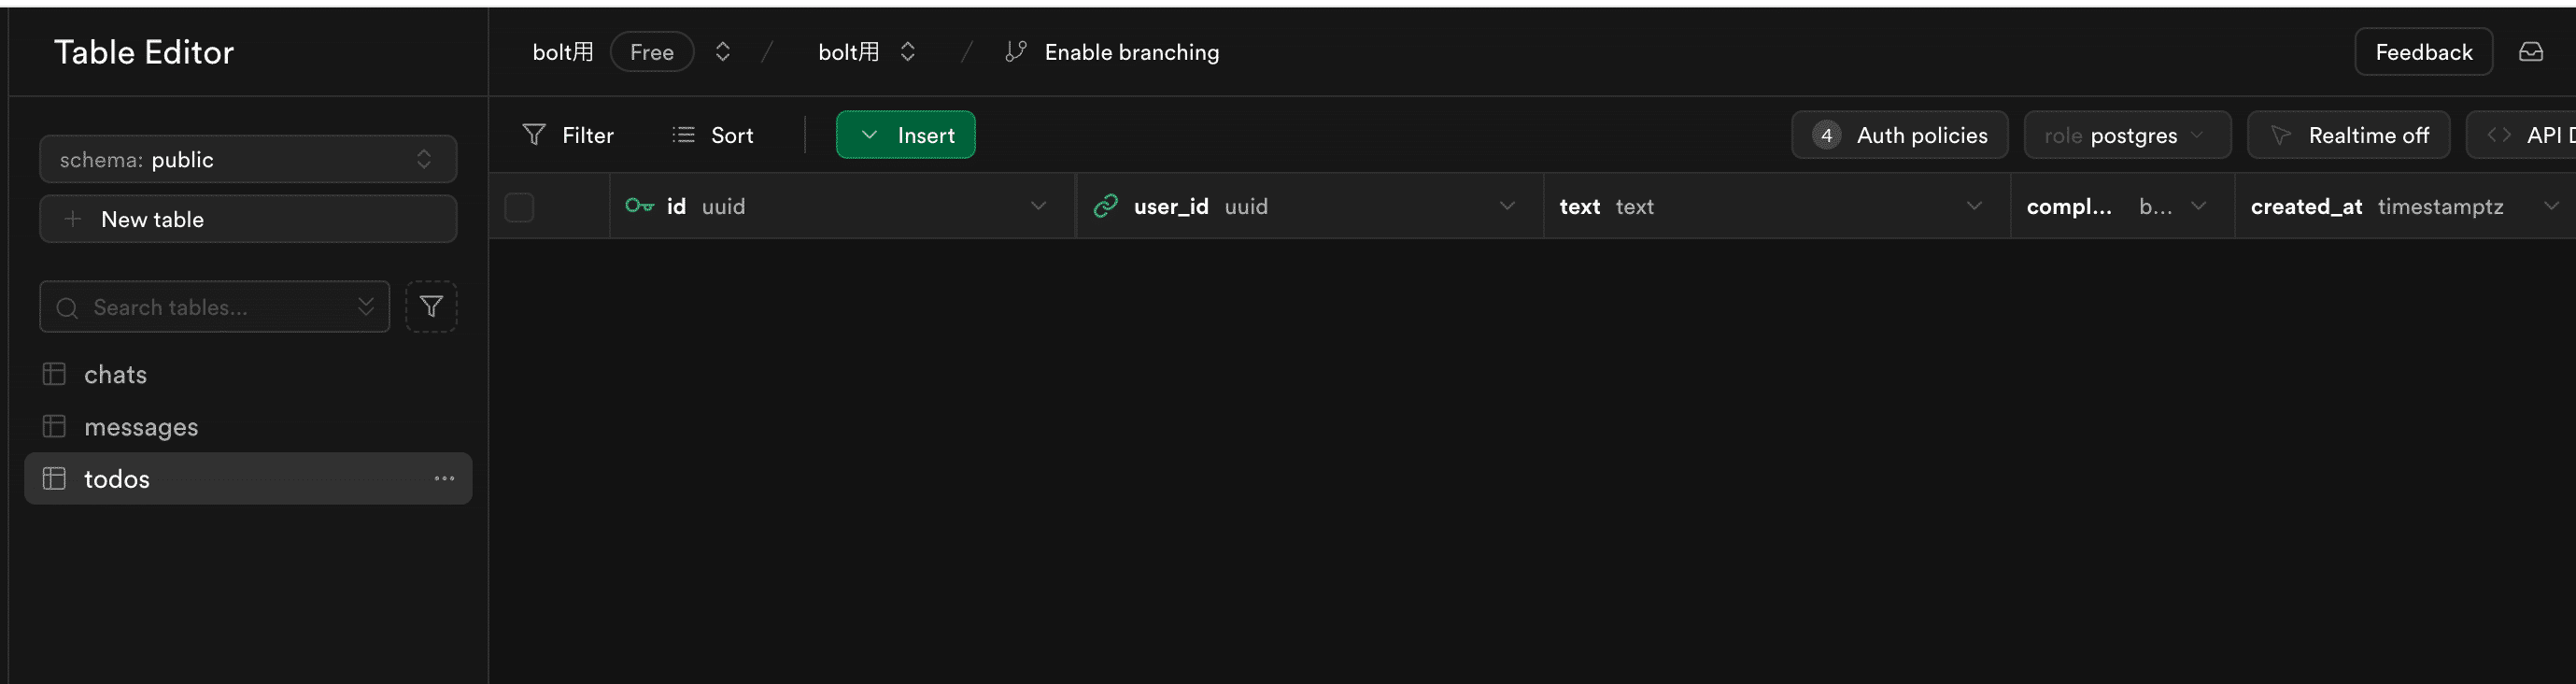This screenshot has width=2576, height=684.
Task: Open the messages table
Action: point(141,427)
